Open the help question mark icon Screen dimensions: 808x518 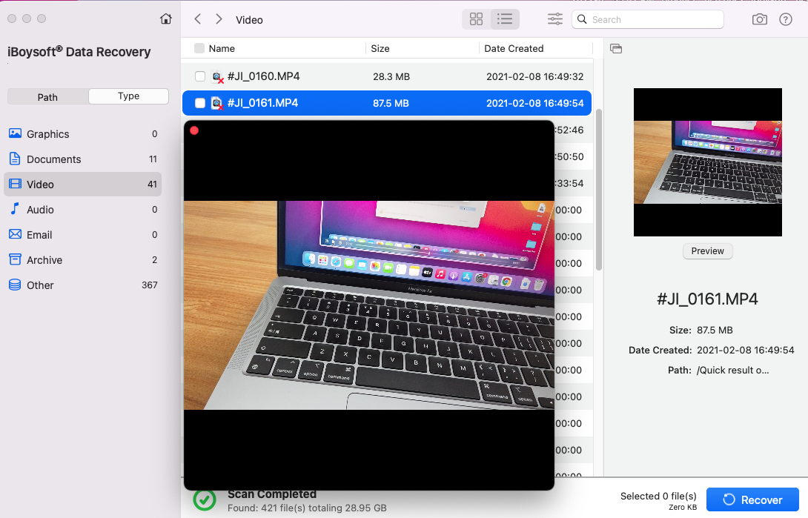tap(786, 19)
